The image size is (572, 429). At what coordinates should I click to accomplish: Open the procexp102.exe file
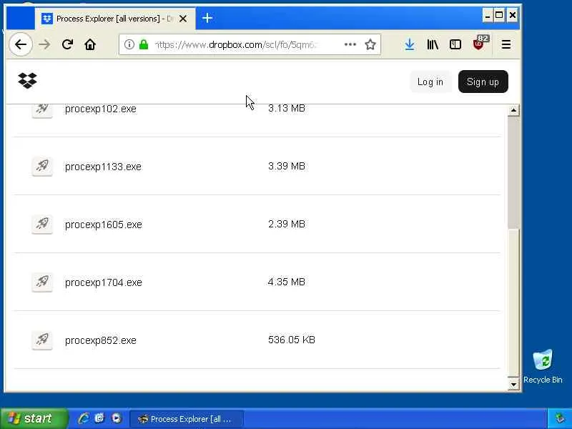tap(101, 109)
